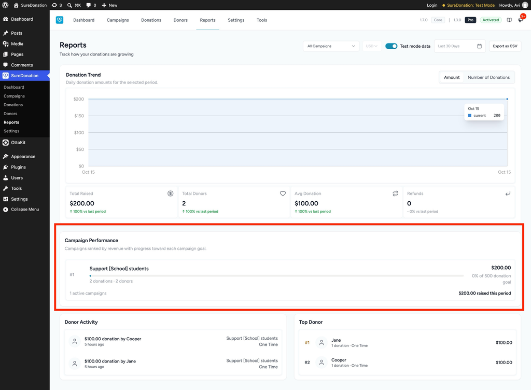Open Support [School] students campaign title
This screenshot has width=531, height=390.
point(119,269)
